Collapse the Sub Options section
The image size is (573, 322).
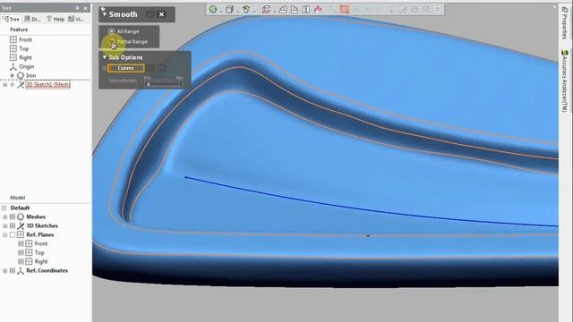(105, 57)
